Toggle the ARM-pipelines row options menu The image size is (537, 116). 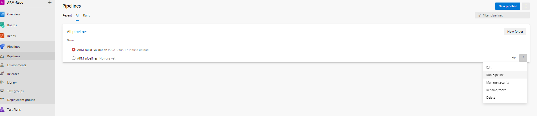click(523, 58)
